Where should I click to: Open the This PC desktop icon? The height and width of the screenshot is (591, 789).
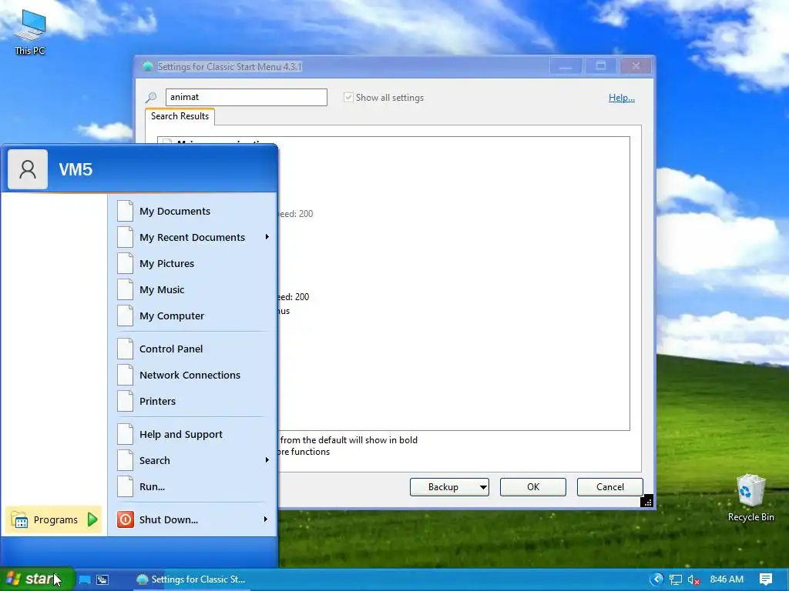click(30, 32)
